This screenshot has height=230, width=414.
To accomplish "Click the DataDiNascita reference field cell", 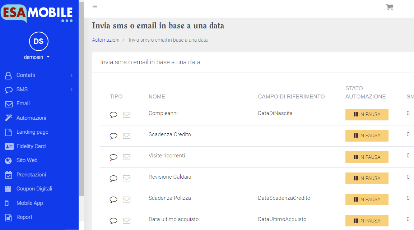I will (275, 113).
